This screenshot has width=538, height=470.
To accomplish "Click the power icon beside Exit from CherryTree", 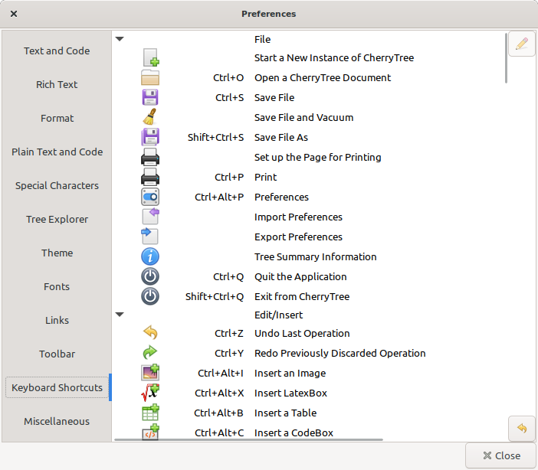I will coord(150,296).
